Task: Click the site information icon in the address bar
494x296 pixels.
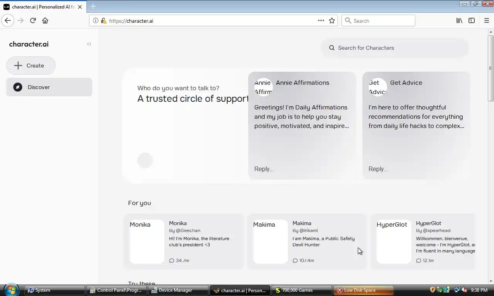Action: click(x=96, y=21)
